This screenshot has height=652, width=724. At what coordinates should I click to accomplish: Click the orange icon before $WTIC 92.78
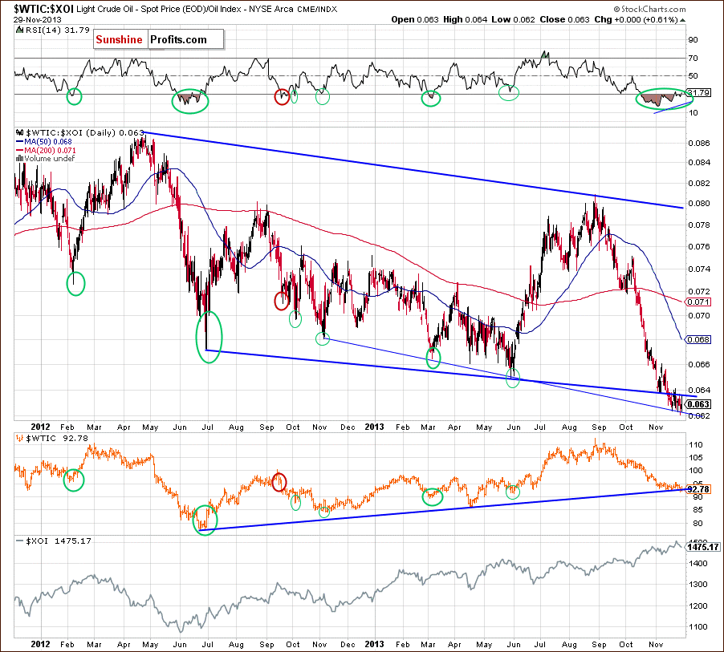tap(20, 438)
